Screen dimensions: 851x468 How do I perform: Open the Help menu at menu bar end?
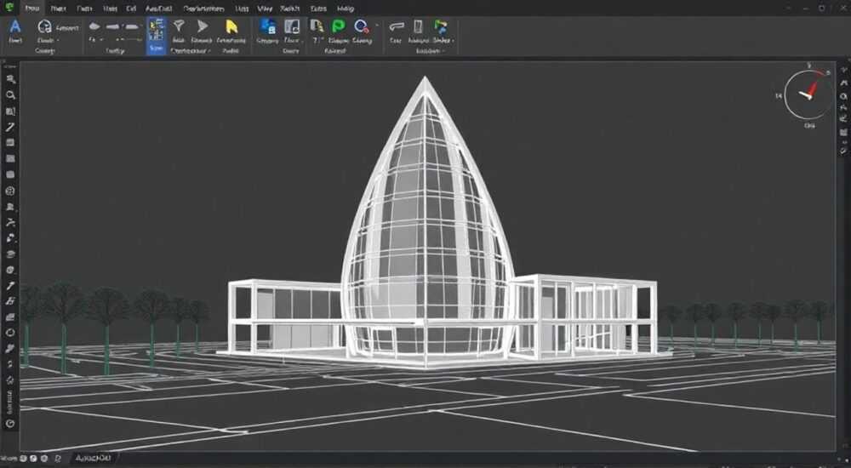pos(346,9)
